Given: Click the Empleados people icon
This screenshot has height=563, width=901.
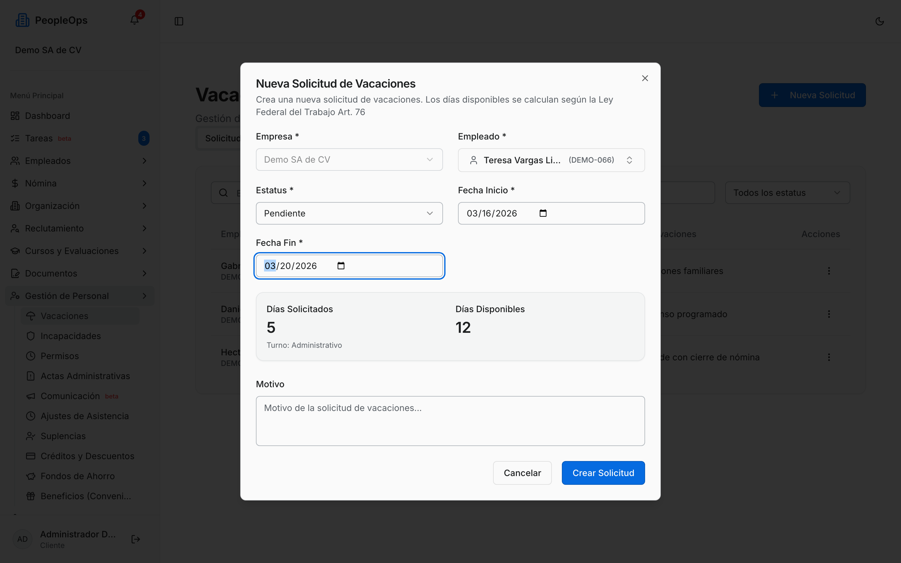Looking at the screenshot, I should coord(15,161).
